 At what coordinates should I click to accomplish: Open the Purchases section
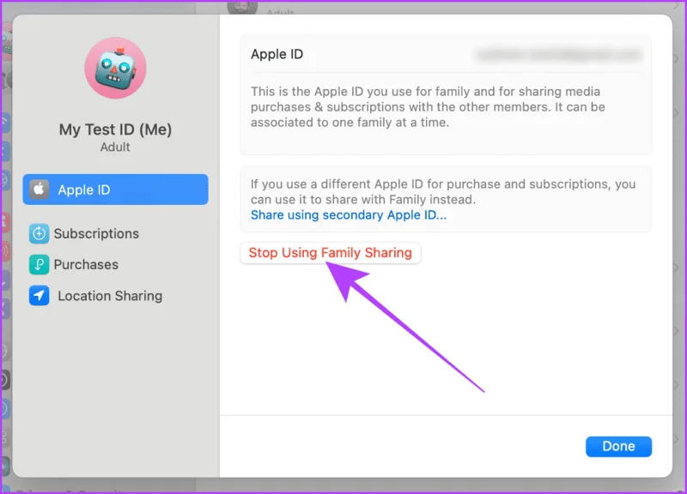(74, 265)
